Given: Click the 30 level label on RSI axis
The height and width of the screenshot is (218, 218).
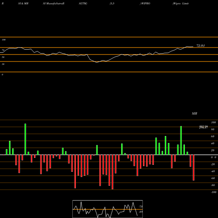Looking at the screenshot, I should 3,64.
